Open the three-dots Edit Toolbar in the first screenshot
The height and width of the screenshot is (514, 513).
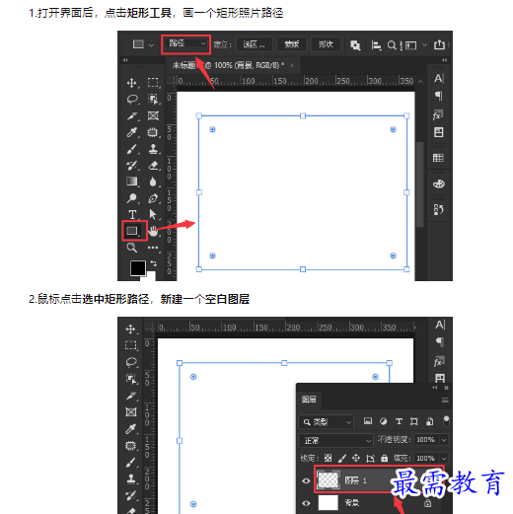(153, 248)
